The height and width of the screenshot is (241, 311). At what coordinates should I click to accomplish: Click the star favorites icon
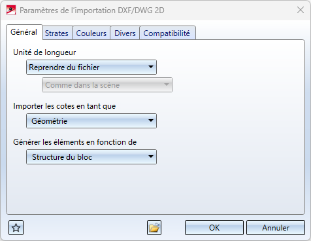pos(16,228)
